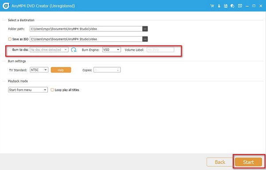Click the Volume Label input field

[x=160, y=50]
